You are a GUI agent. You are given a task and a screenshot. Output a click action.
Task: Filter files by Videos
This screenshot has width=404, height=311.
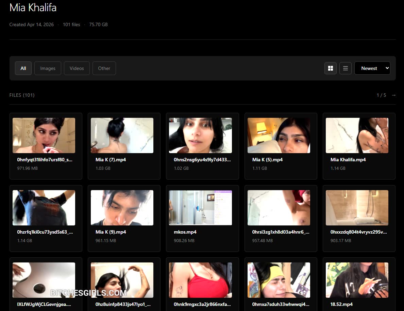click(x=77, y=68)
